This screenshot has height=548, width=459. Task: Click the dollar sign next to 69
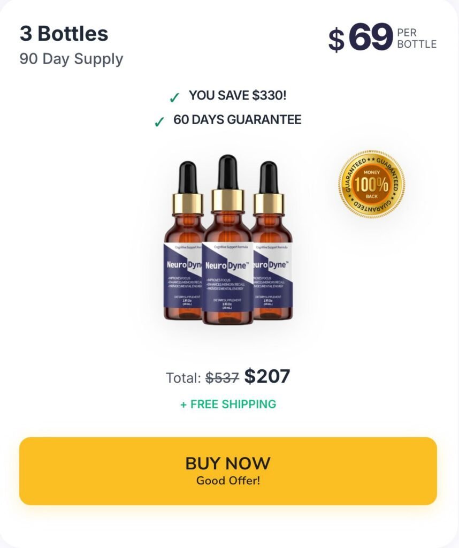point(336,40)
